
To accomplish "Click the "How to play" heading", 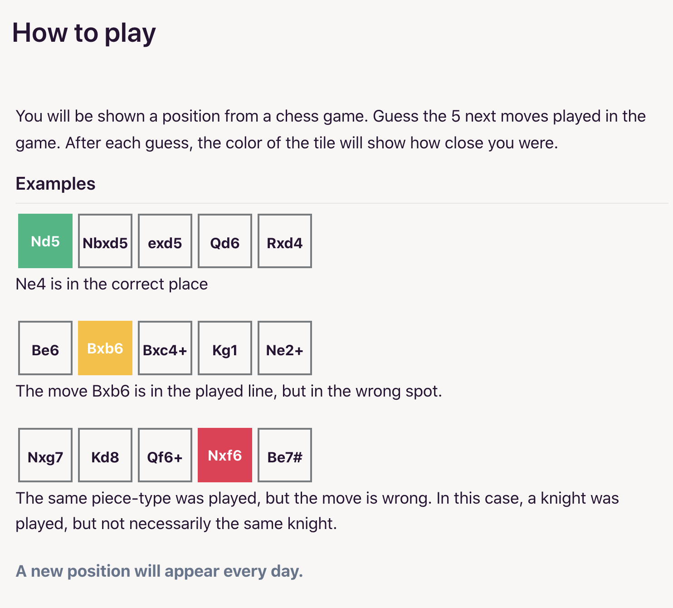I will [x=84, y=33].
